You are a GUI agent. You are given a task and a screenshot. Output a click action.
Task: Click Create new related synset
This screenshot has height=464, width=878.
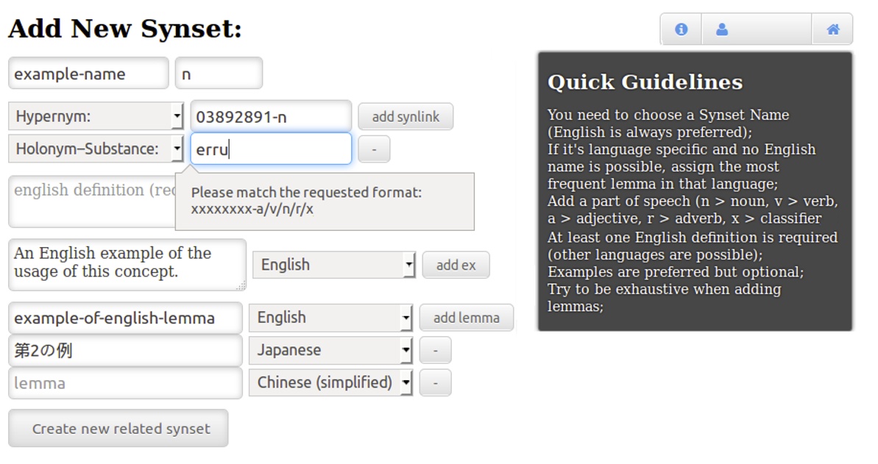[x=117, y=428]
